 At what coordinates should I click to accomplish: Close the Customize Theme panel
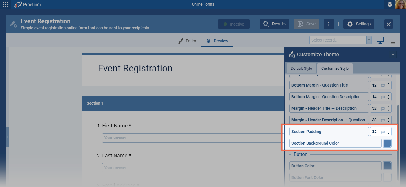[x=393, y=55]
